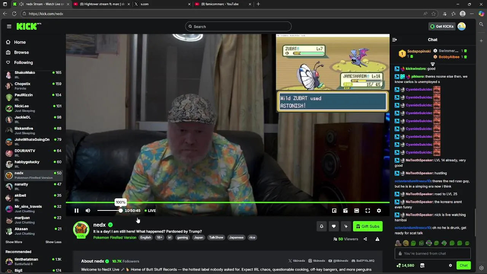Open the user profile avatar menu
Screen dimensions: 487x274
coord(462,26)
